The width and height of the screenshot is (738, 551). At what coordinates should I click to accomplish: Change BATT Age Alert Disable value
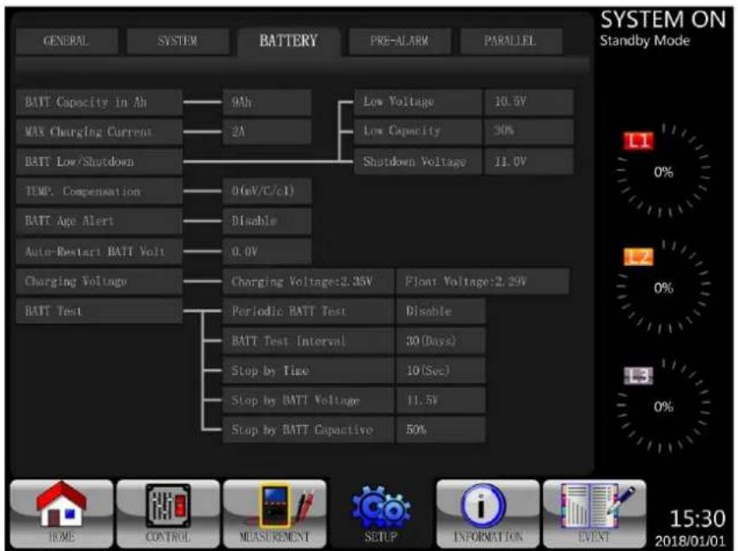(267, 221)
